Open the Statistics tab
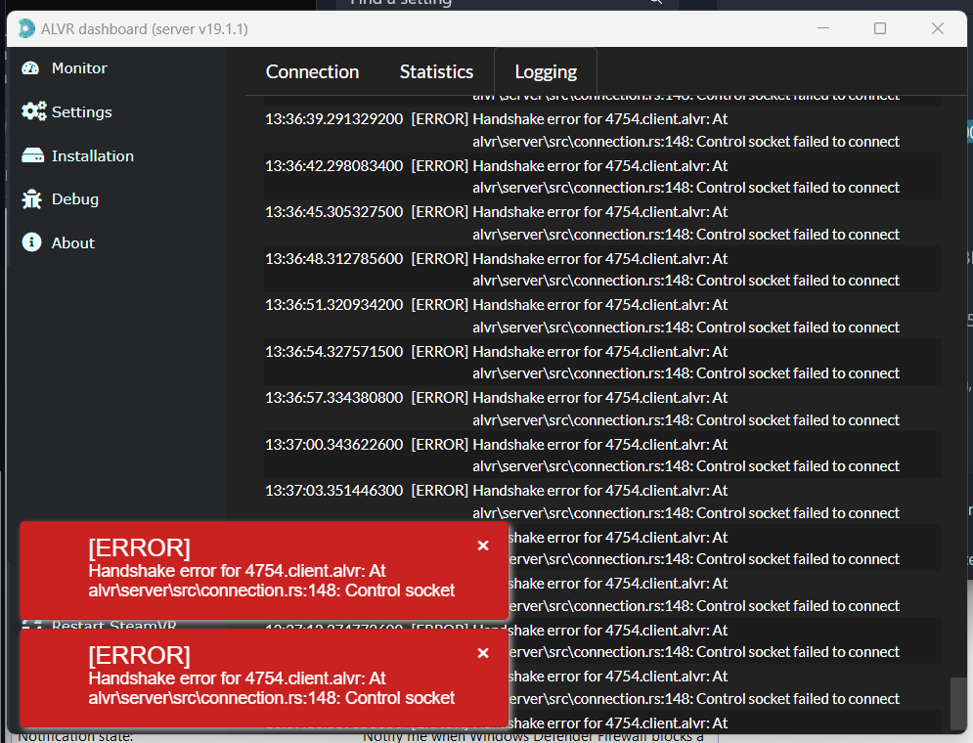The image size is (973, 743). point(436,71)
